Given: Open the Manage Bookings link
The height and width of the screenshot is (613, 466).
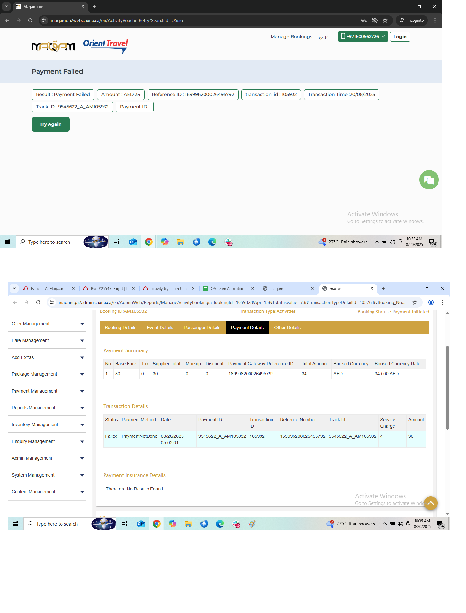Looking at the screenshot, I should (x=291, y=37).
